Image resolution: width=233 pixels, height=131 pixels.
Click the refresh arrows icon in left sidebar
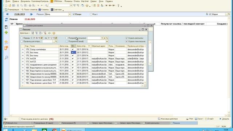click(6, 19)
